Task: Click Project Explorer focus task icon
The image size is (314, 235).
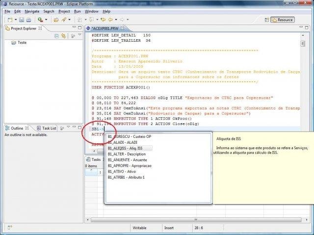Action: (x=73, y=36)
